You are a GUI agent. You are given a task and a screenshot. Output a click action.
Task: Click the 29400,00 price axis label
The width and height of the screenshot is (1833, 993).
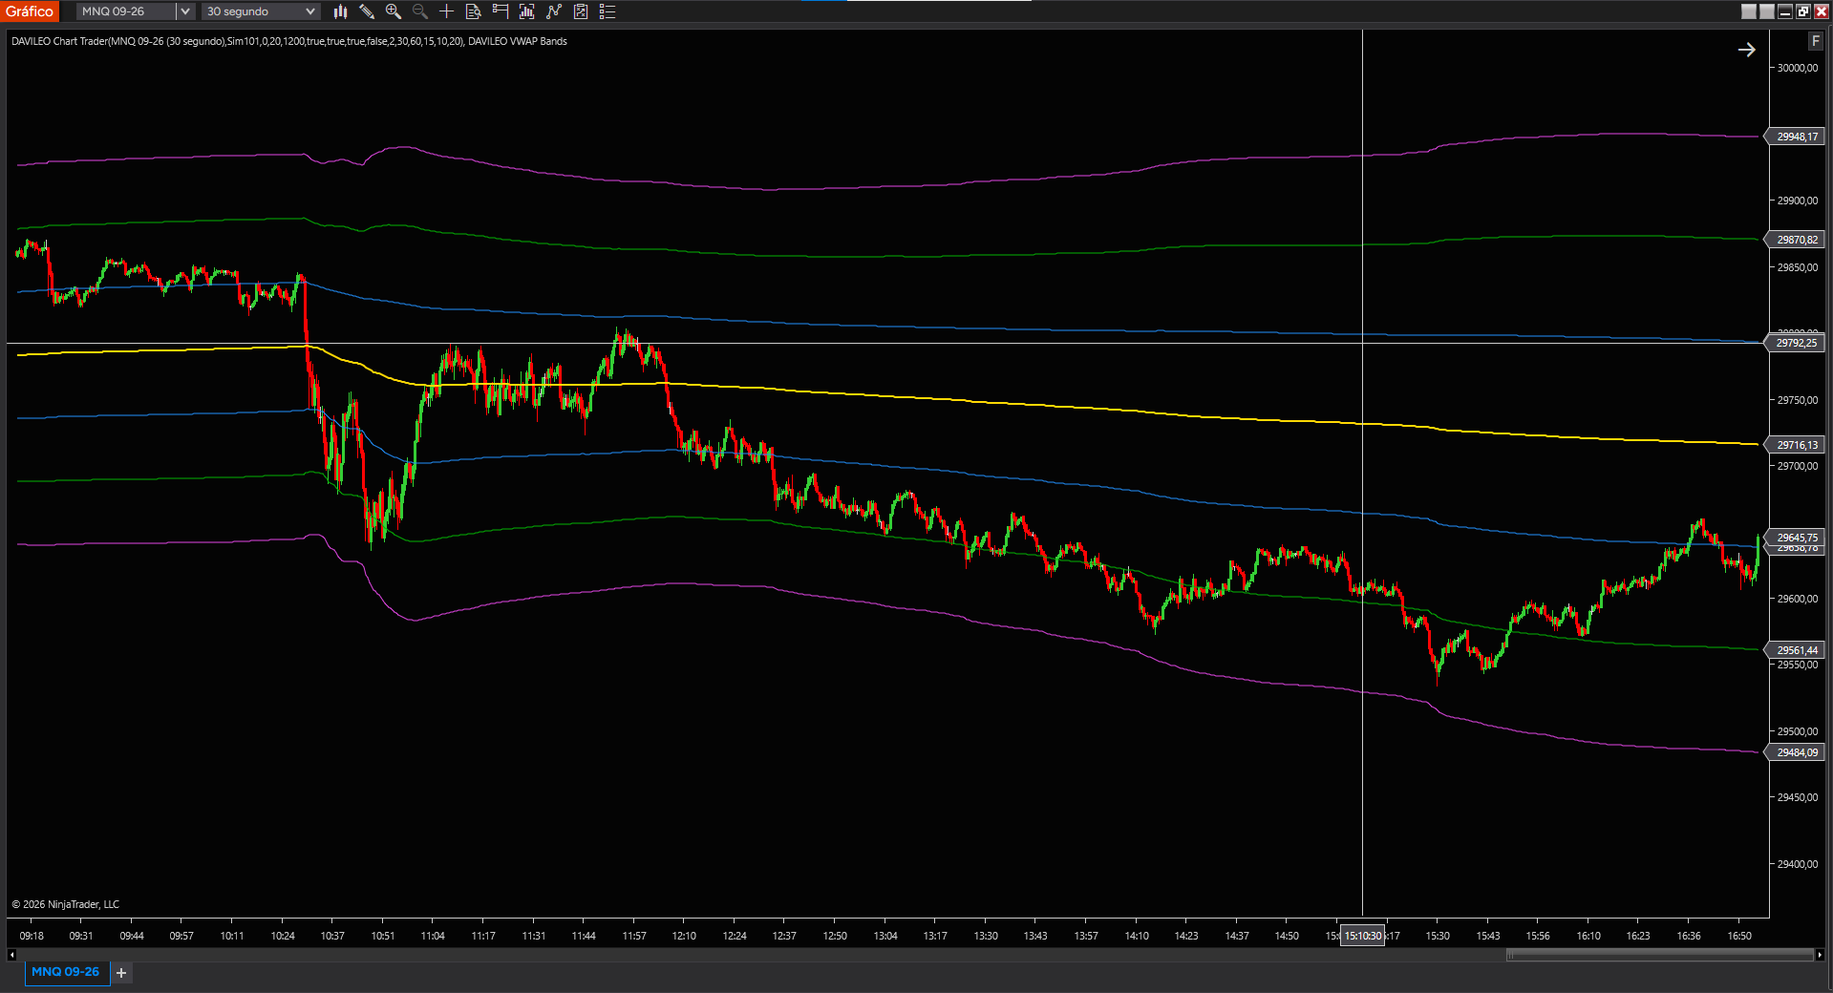point(1797,864)
